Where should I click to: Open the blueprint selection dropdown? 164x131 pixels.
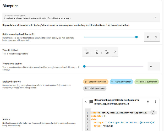[x=156, y=17]
